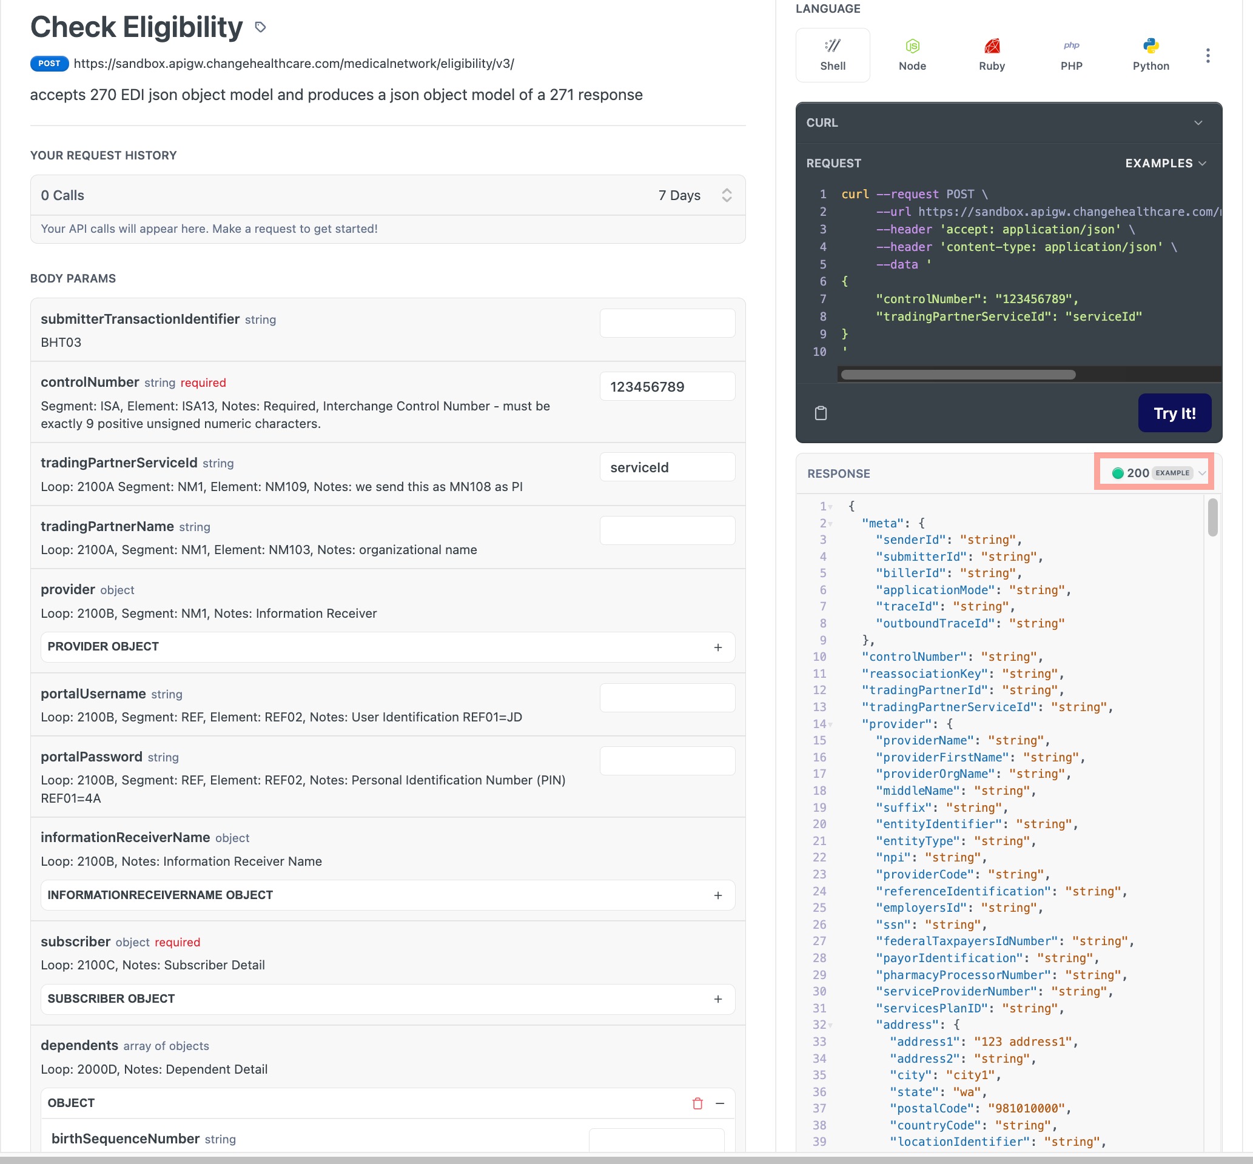Screen dimensions: 1253x1164
Task: Collapse the CURL panel chevron
Action: [x=1198, y=123]
